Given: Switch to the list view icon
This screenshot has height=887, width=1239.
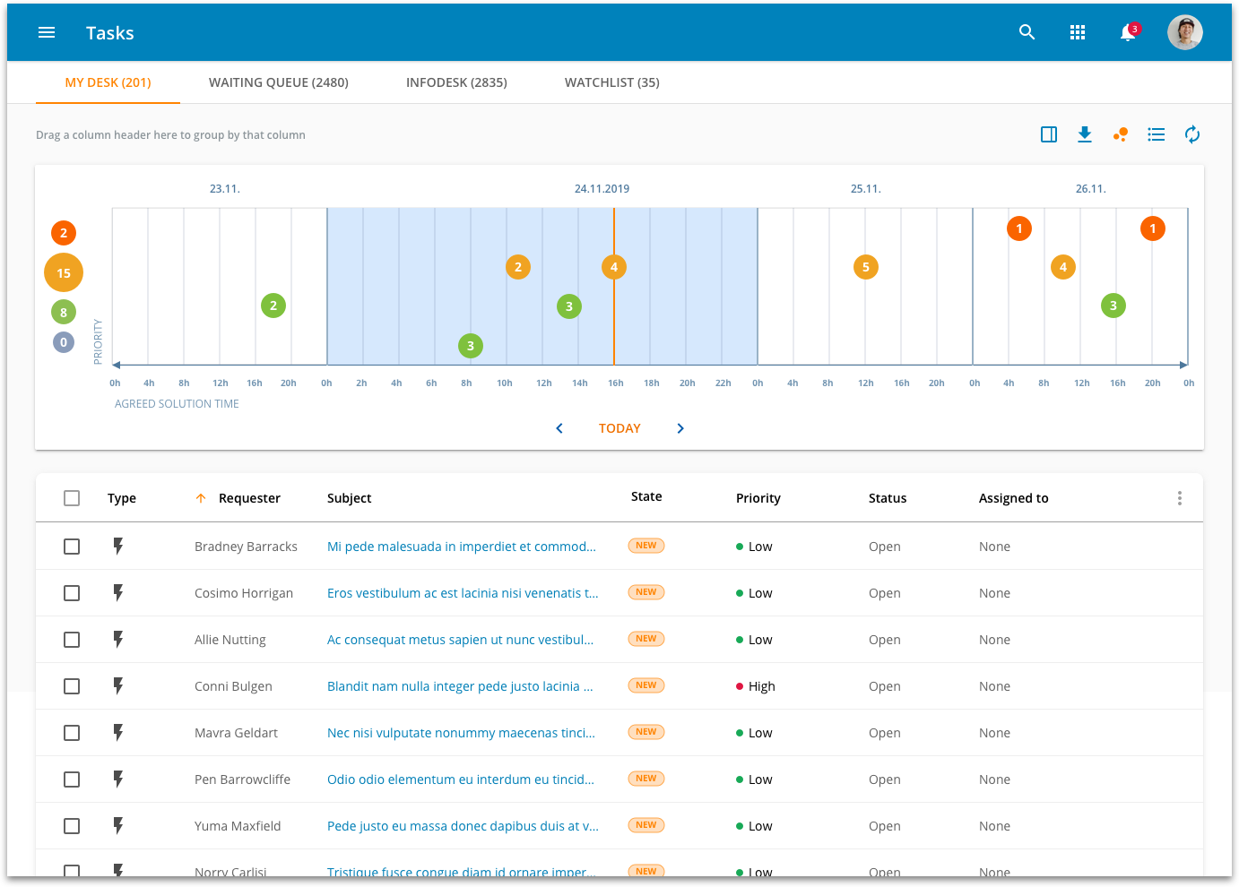Looking at the screenshot, I should tap(1157, 134).
